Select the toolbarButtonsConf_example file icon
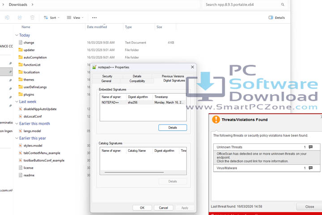Viewport: 322px width, 215px height. pyautogui.click(x=20, y=160)
